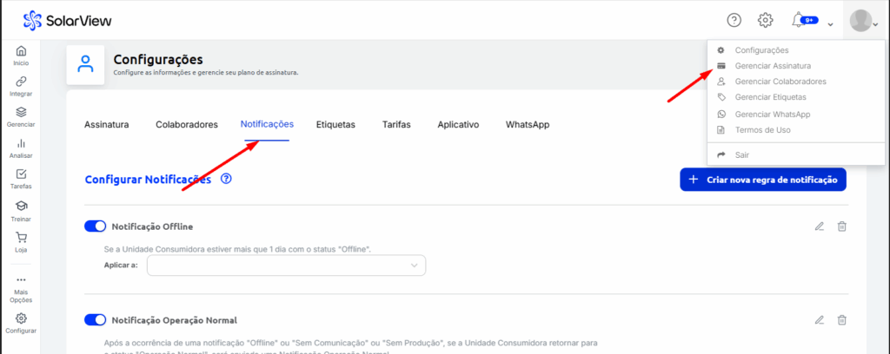Click the Integrar link icon in sidebar
Viewport: 890px width, 354px height.
(21, 82)
